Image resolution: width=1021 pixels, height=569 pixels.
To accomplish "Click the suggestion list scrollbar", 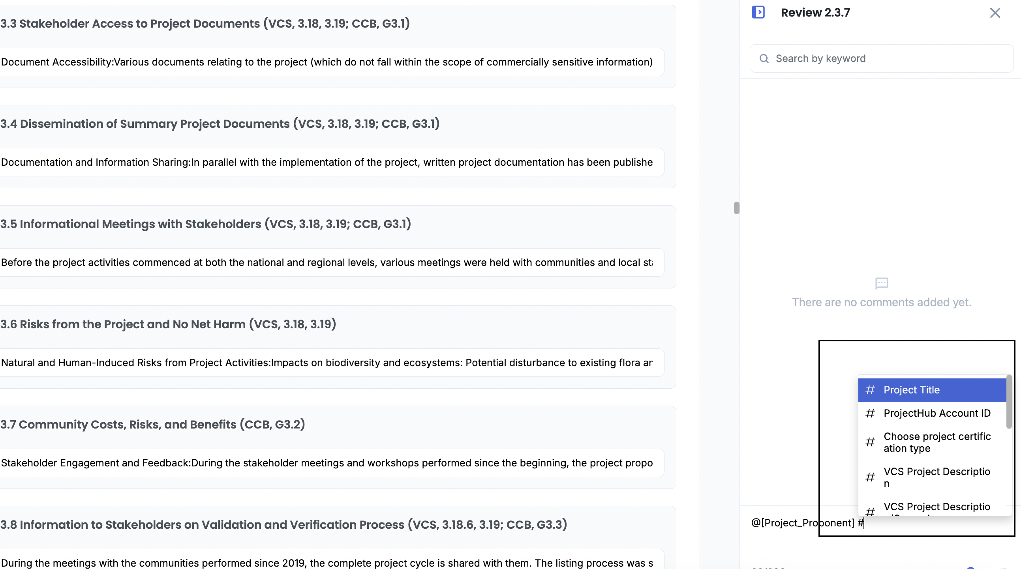I will 1009,402.
